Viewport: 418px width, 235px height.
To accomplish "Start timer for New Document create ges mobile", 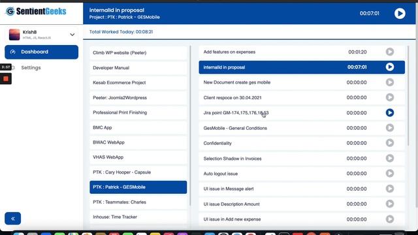I will click(390, 82).
